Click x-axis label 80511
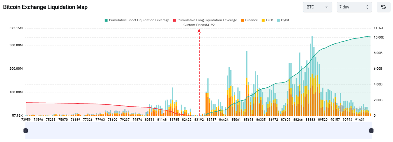 coord(149,119)
